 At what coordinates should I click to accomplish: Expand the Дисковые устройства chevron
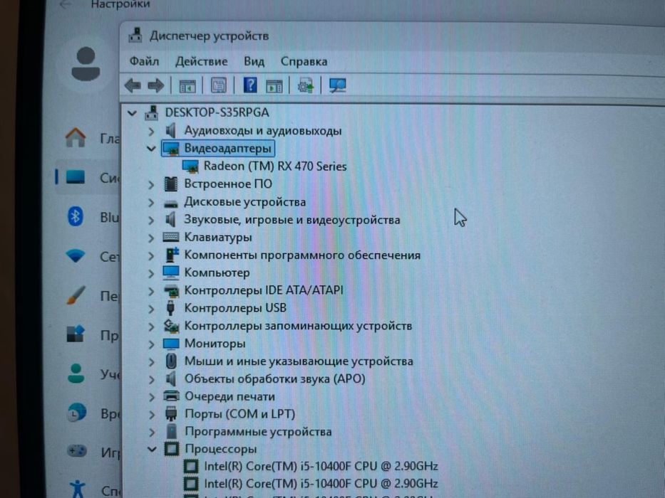151,203
